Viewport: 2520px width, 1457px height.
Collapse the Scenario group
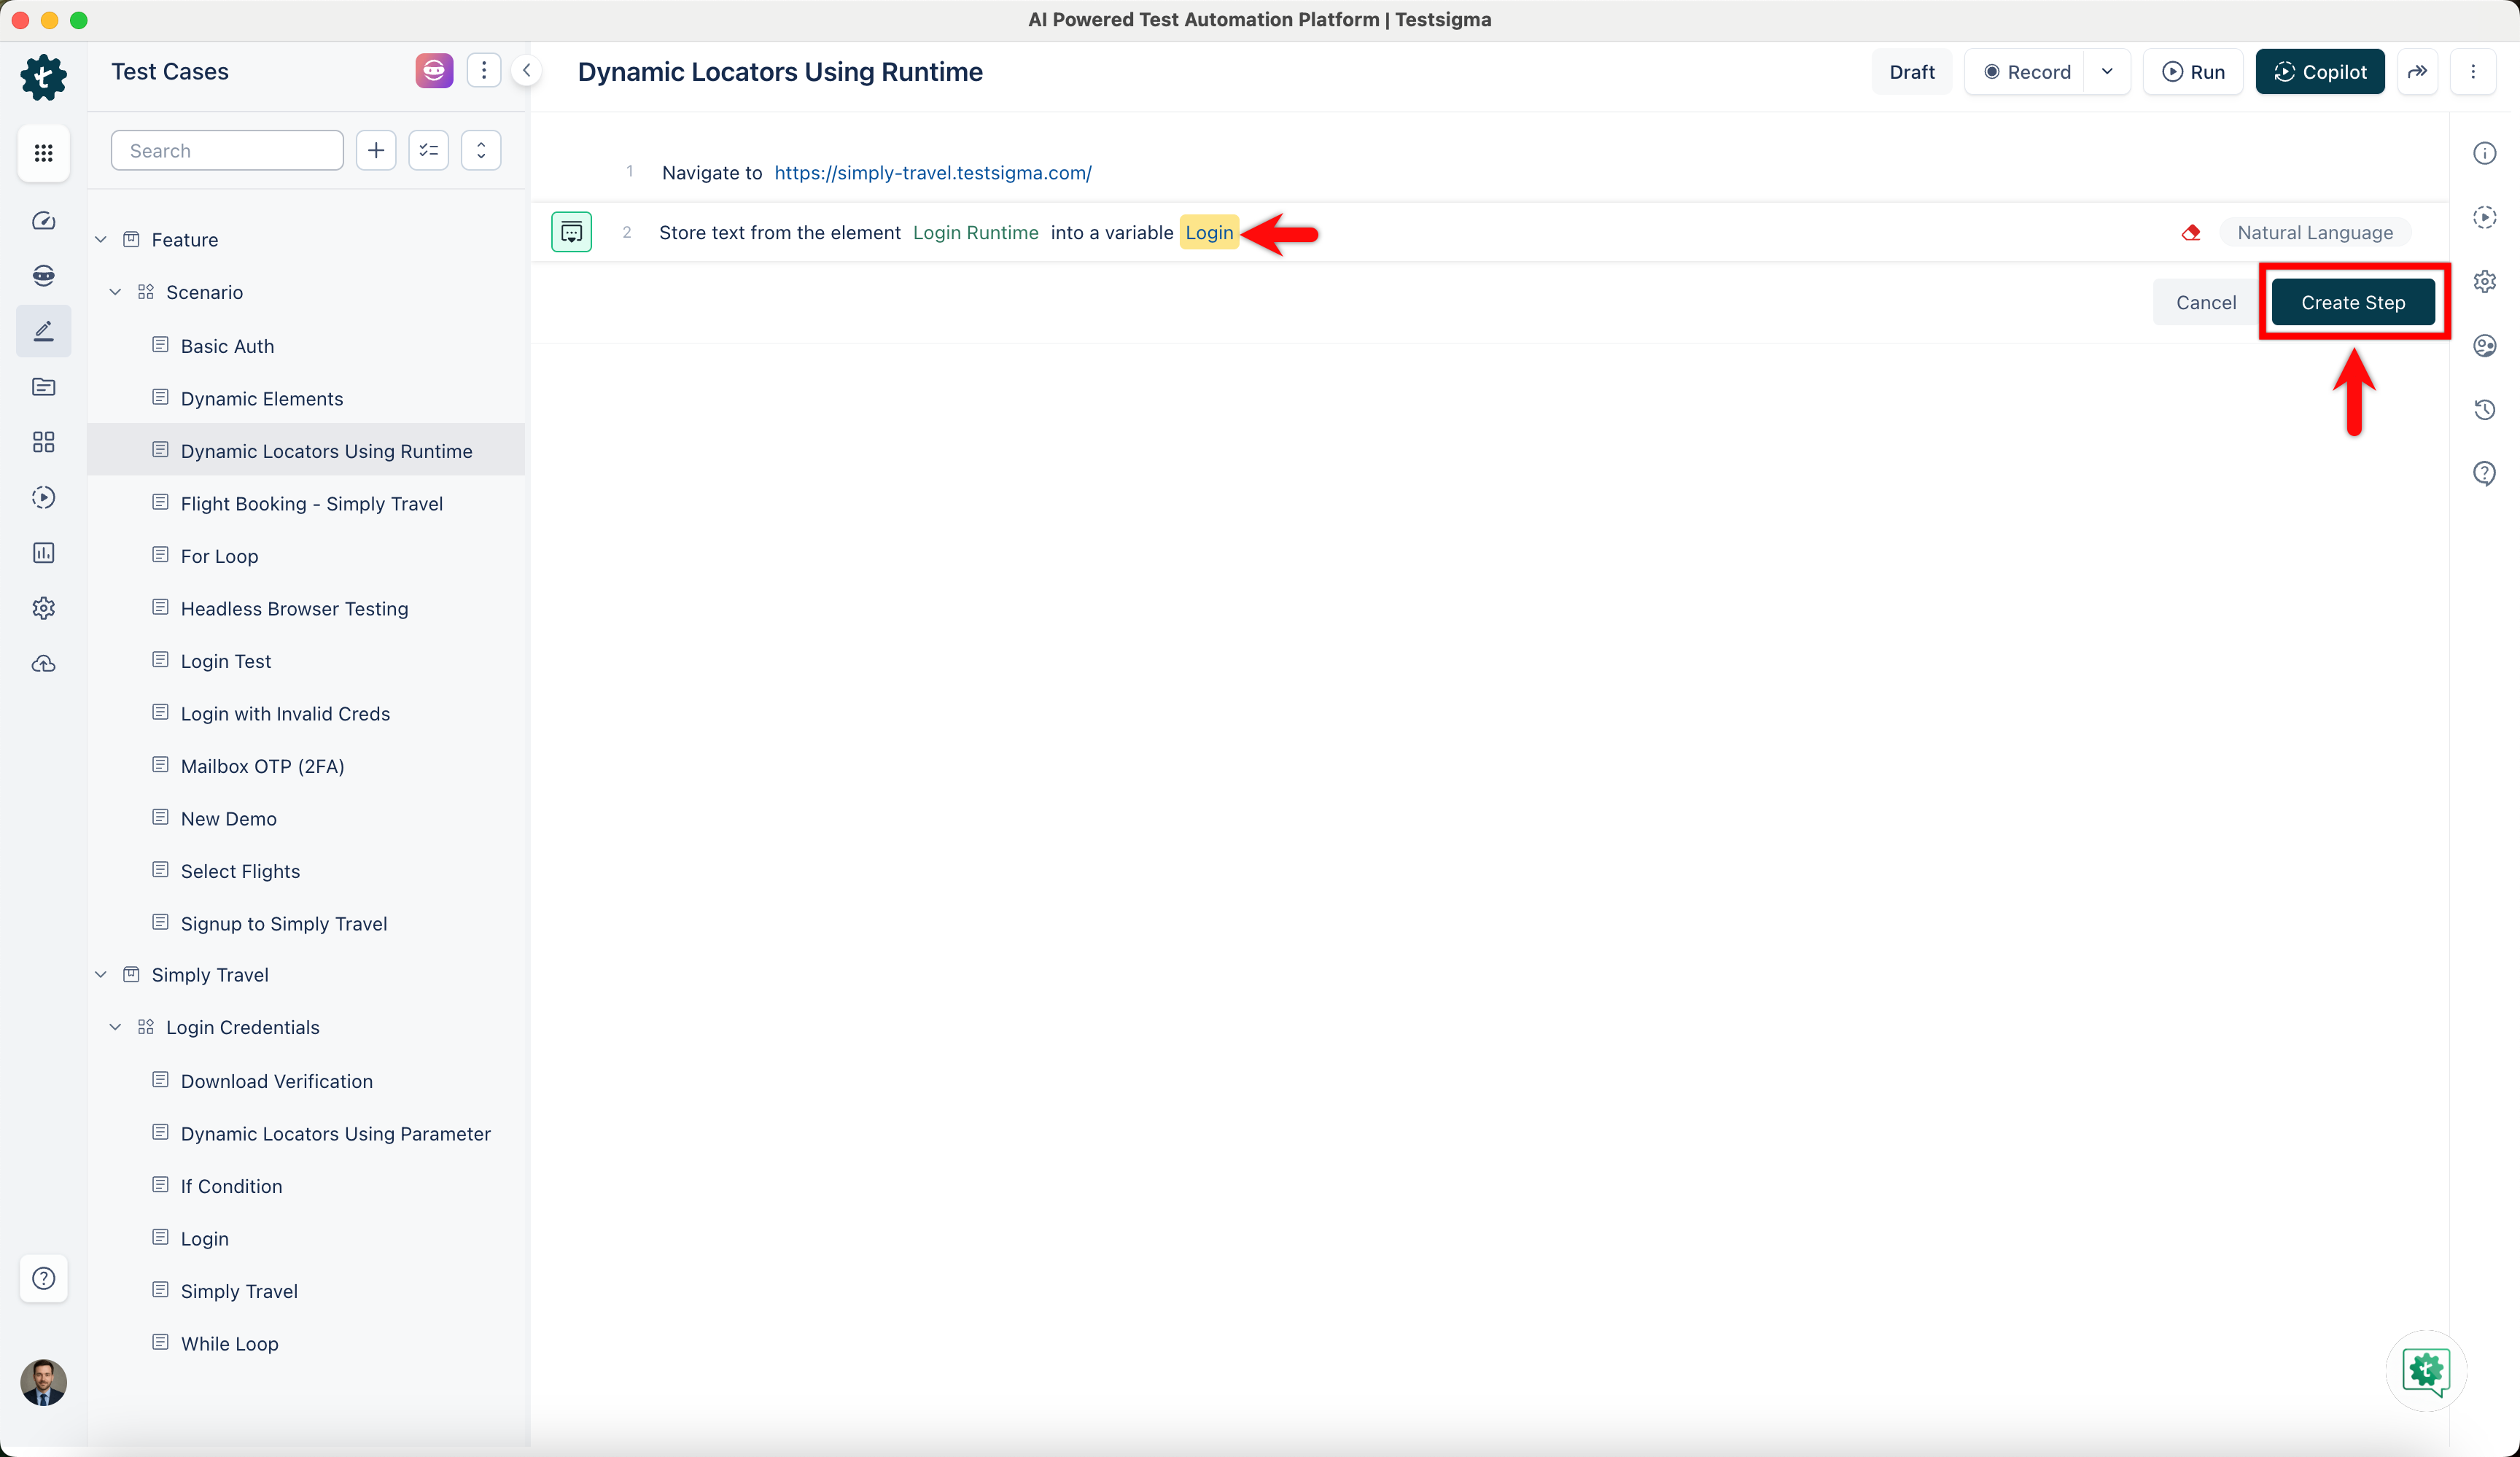pos(116,292)
